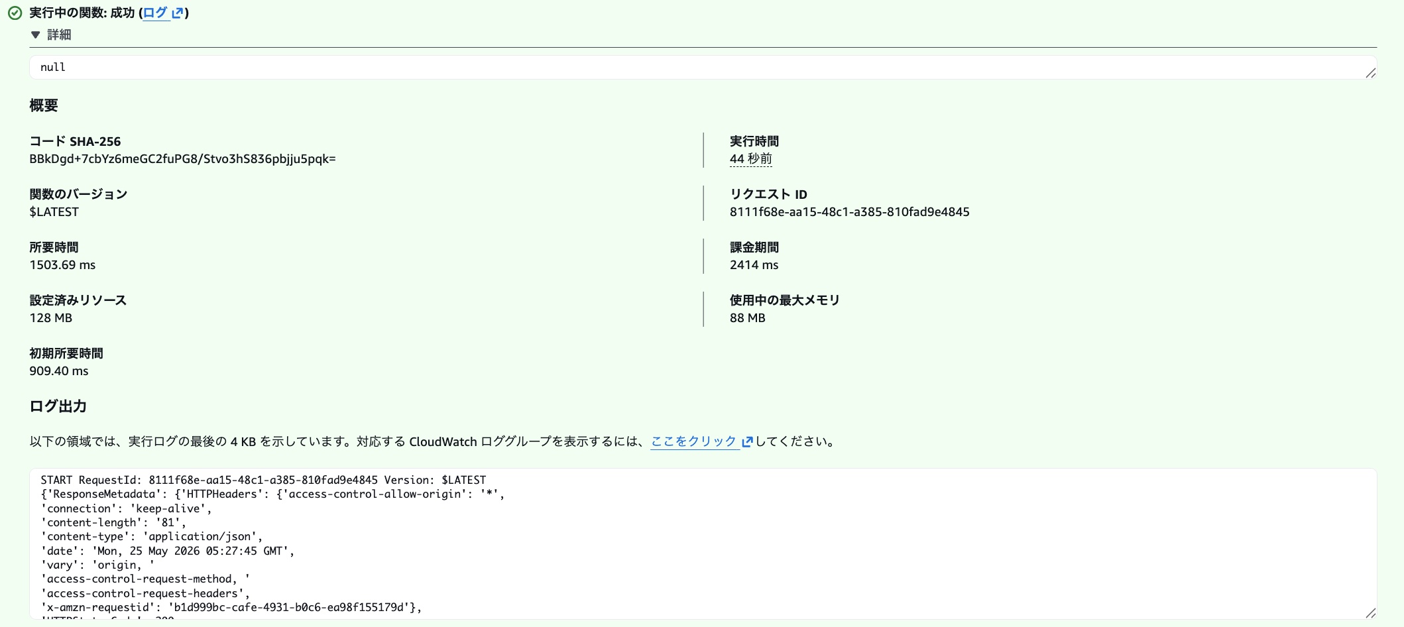
Task: Collapse the 詳細 disclosure triangle
Action: pos(35,34)
